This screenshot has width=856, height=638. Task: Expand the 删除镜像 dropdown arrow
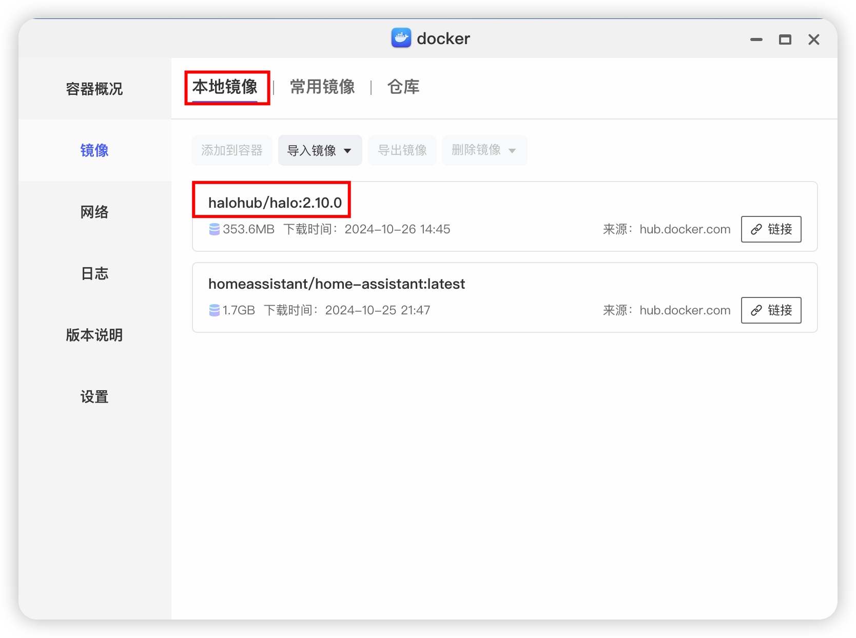512,151
